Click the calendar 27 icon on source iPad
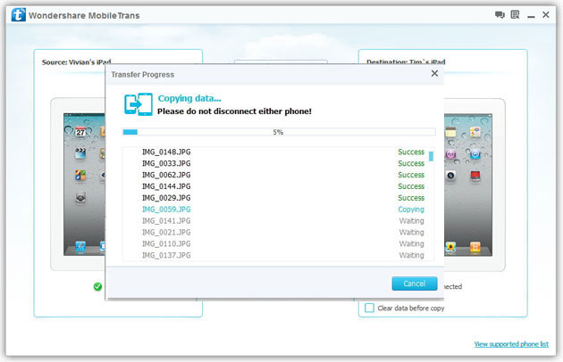Screen dimensions: 563x362 (80, 132)
